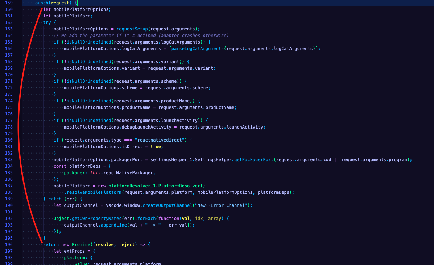Click the appendLine method call
The image size is (434, 265).
tap(114, 225)
